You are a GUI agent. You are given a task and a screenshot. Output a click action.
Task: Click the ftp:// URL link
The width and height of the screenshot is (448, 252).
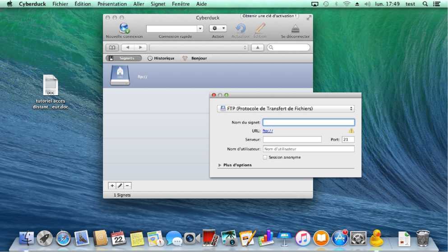(268, 131)
